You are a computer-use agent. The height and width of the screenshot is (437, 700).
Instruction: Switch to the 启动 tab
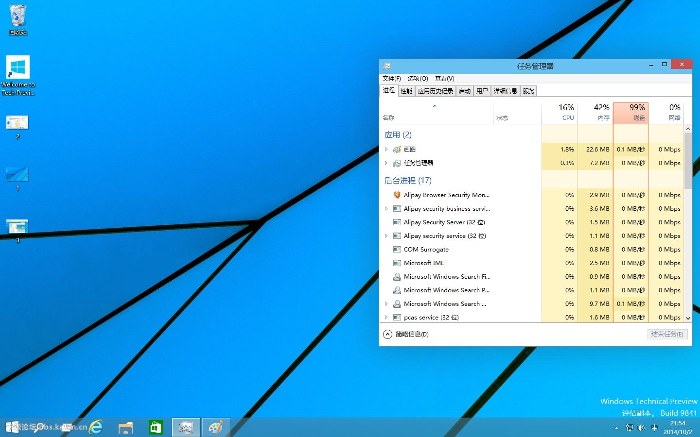pyautogui.click(x=465, y=91)
